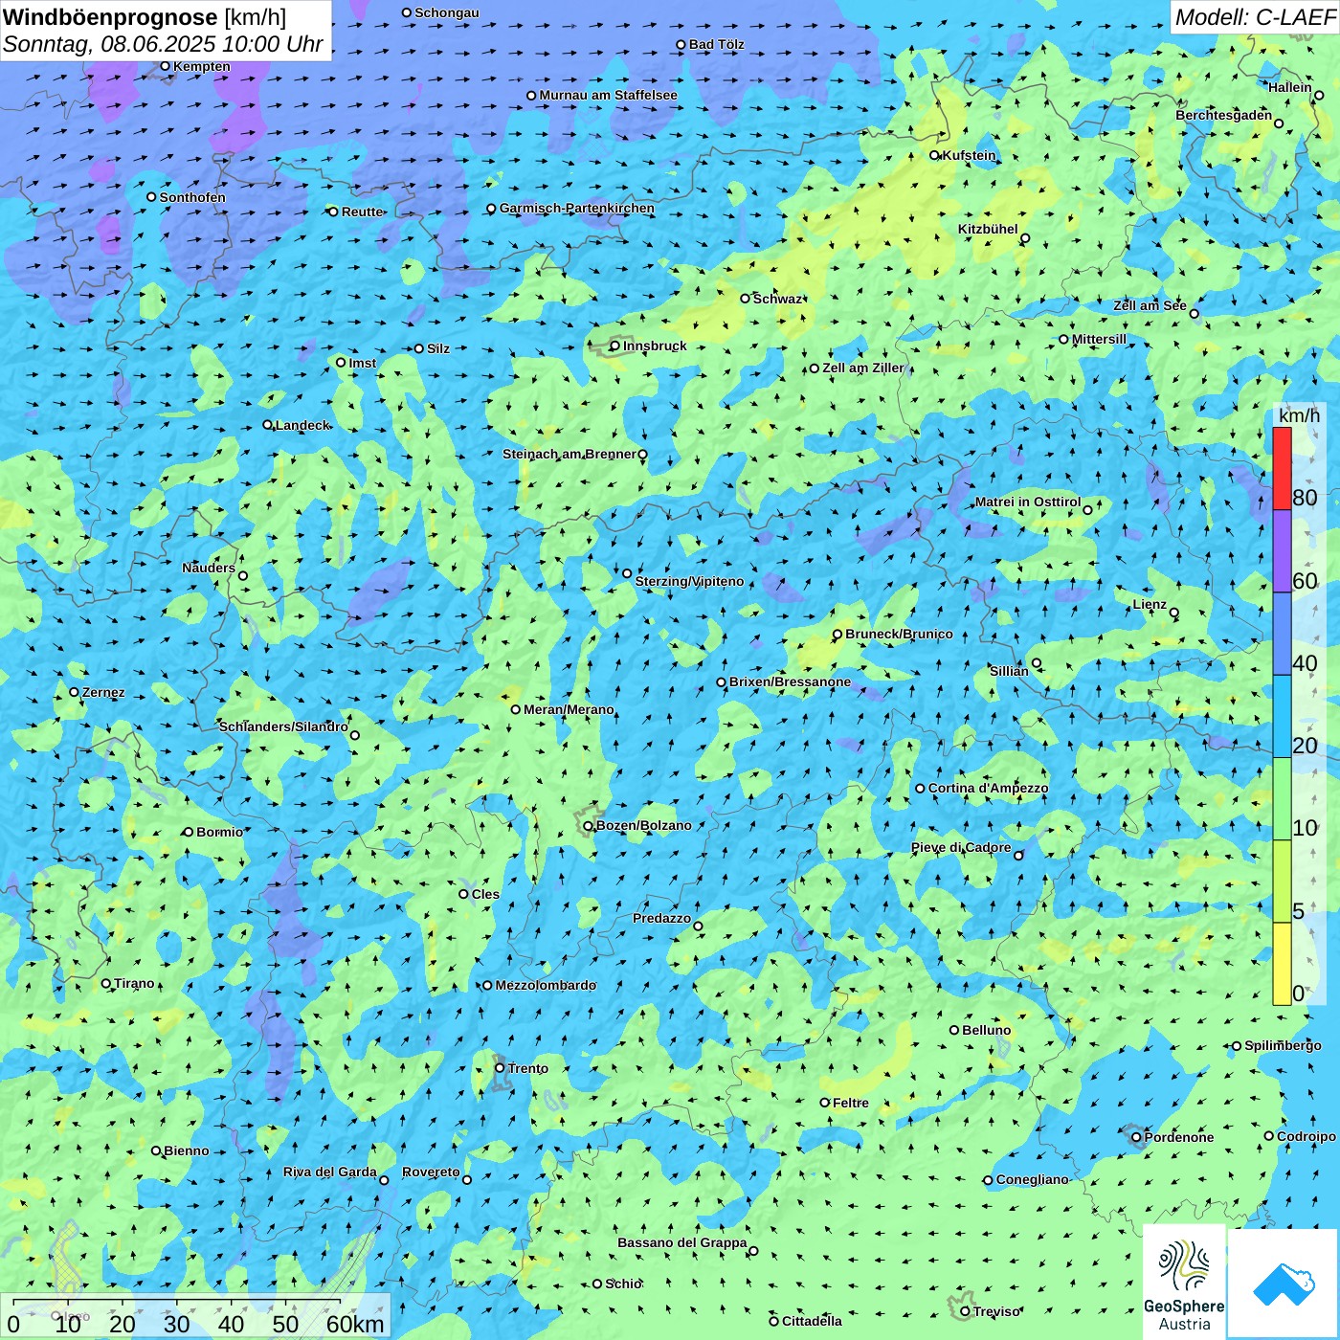
Task: Click the Matrei in Osttirol label
Action: 1028,502
